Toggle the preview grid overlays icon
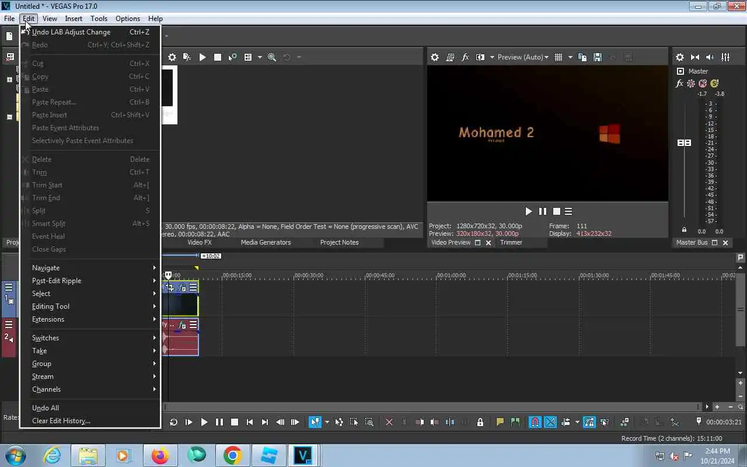Screen dimensions: 747x467 point(558,57)
